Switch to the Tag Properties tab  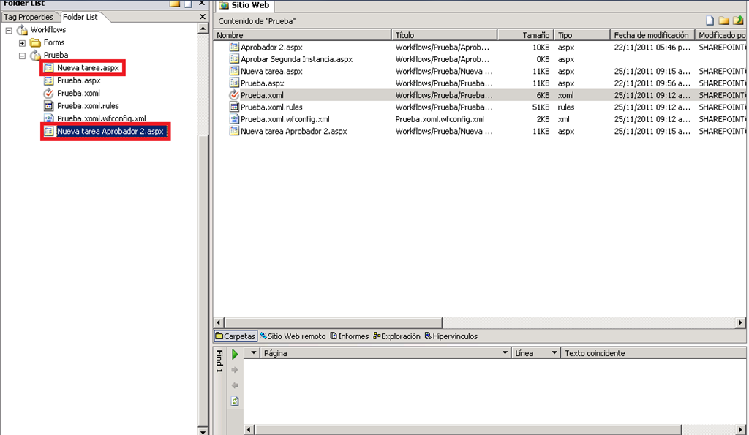tap(29, 17)
